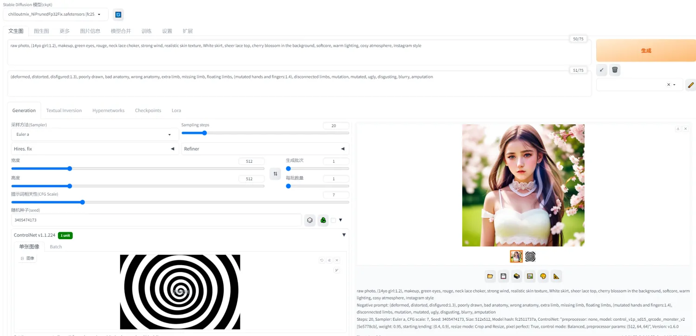Remove the ControlNet spiral input image
696x336 pixels.
(337, 260)
